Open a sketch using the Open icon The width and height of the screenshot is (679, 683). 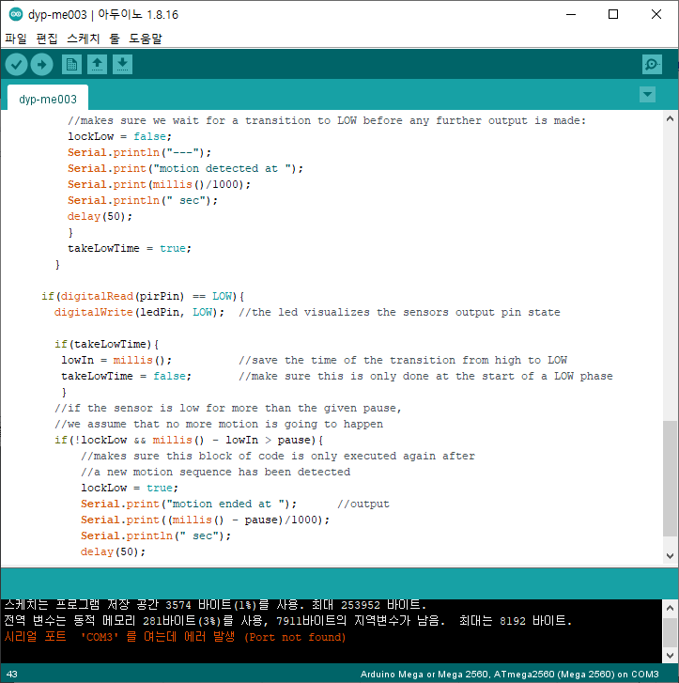97,65
